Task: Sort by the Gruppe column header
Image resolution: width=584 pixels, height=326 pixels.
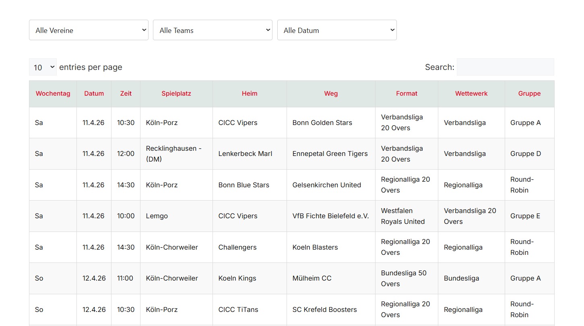Action: pos(529,94)
